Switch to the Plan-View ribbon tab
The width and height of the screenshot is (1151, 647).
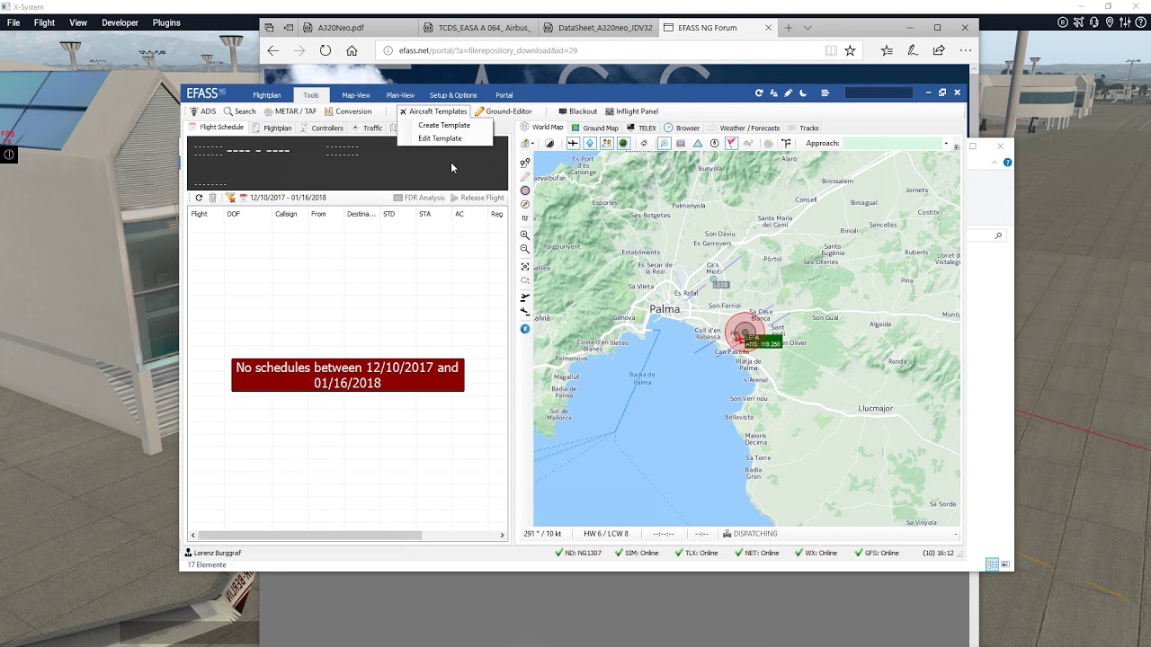point(400,95)
